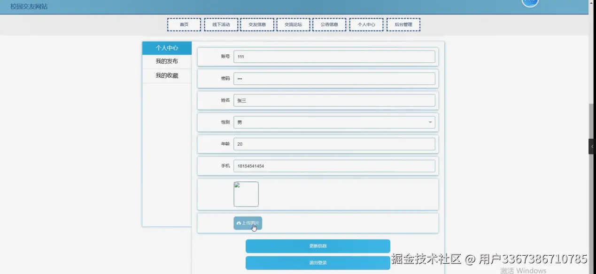The image size is (596, 274).
Task: Open the 后台管理 admin entry
Action: (x=403, y=24)
